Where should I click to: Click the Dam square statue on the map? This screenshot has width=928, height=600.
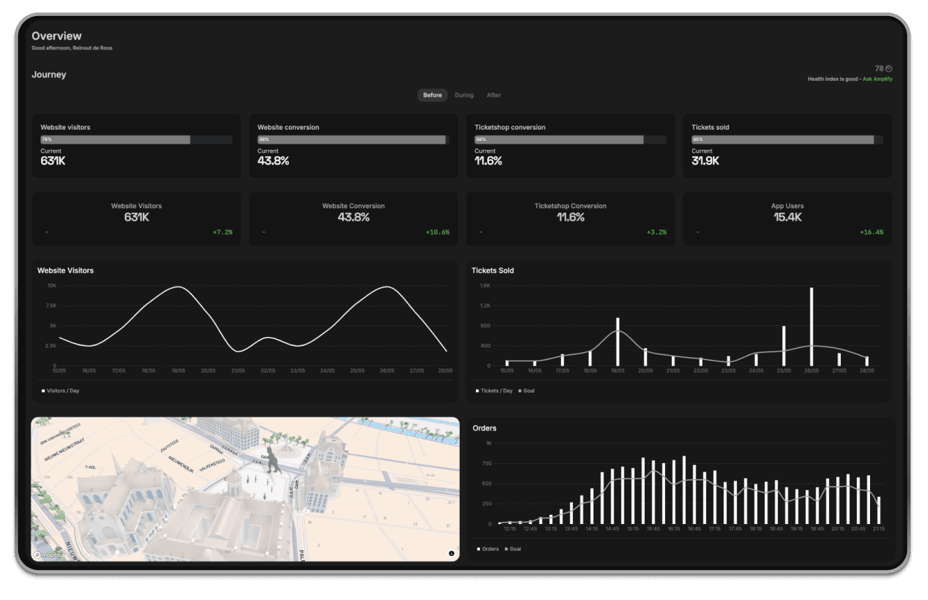click(272, 460)
